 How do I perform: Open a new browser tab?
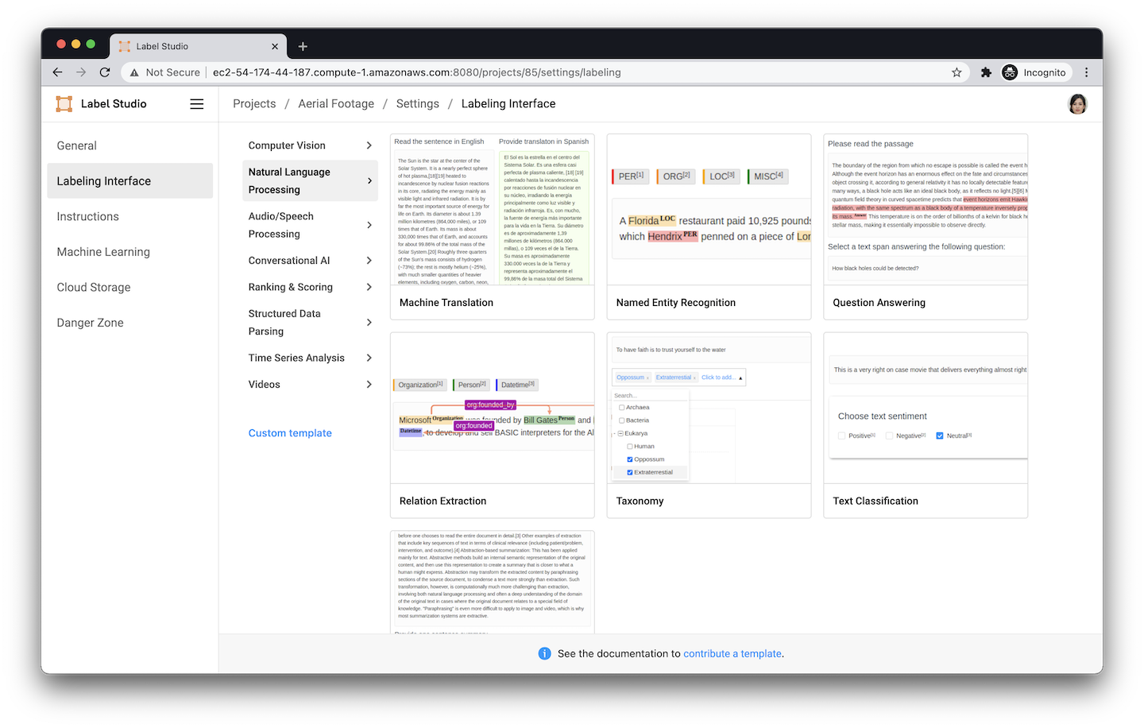click(x=303, y=46)
